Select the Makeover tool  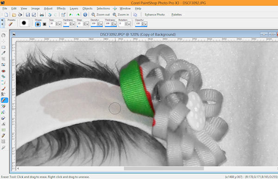coord(3,77)
